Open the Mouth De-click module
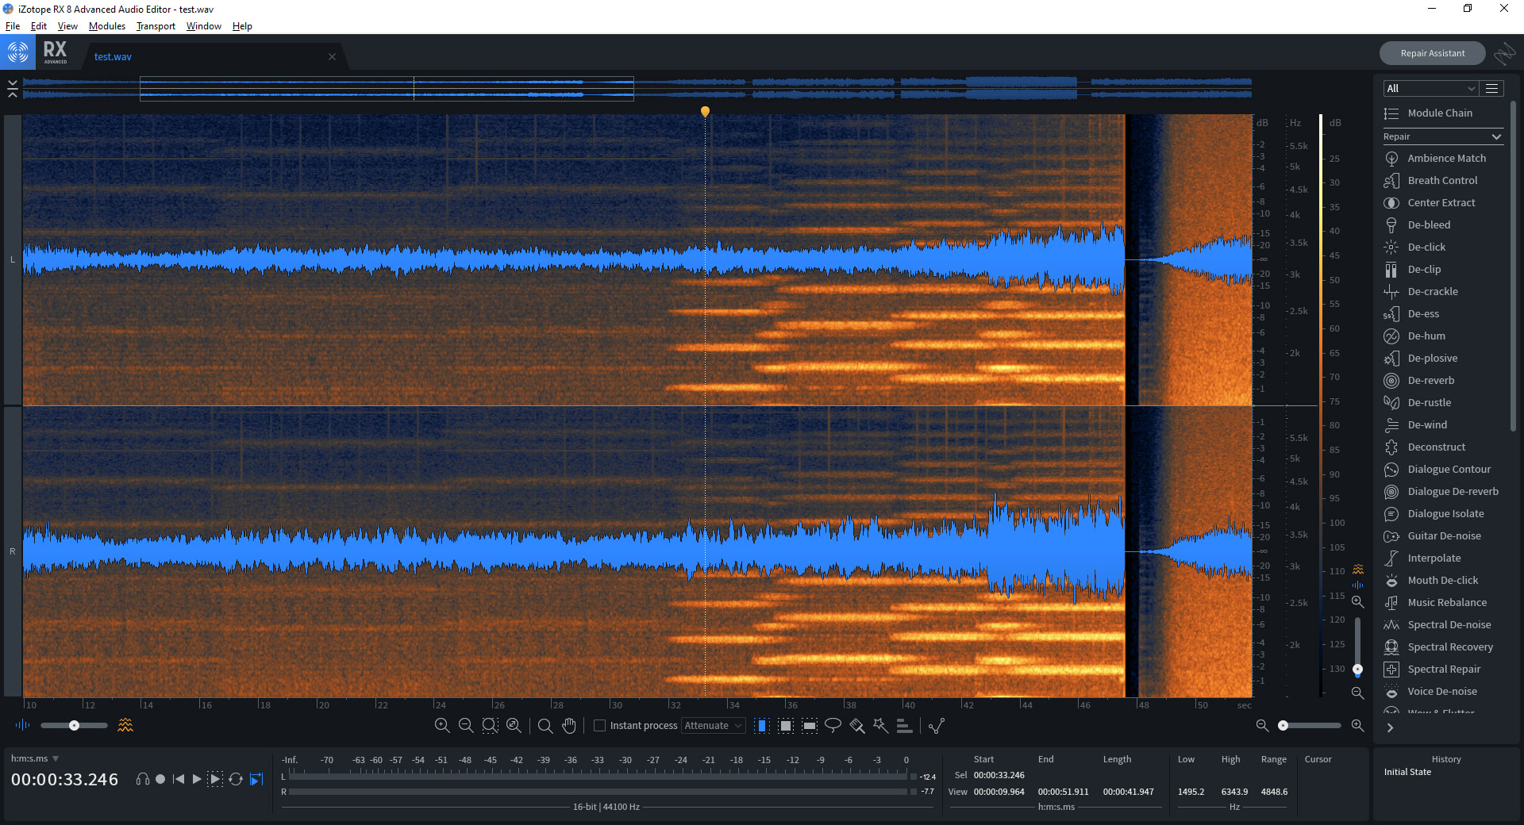Viewport: 1524px width, 825px height. click(x=1442, y=581)
